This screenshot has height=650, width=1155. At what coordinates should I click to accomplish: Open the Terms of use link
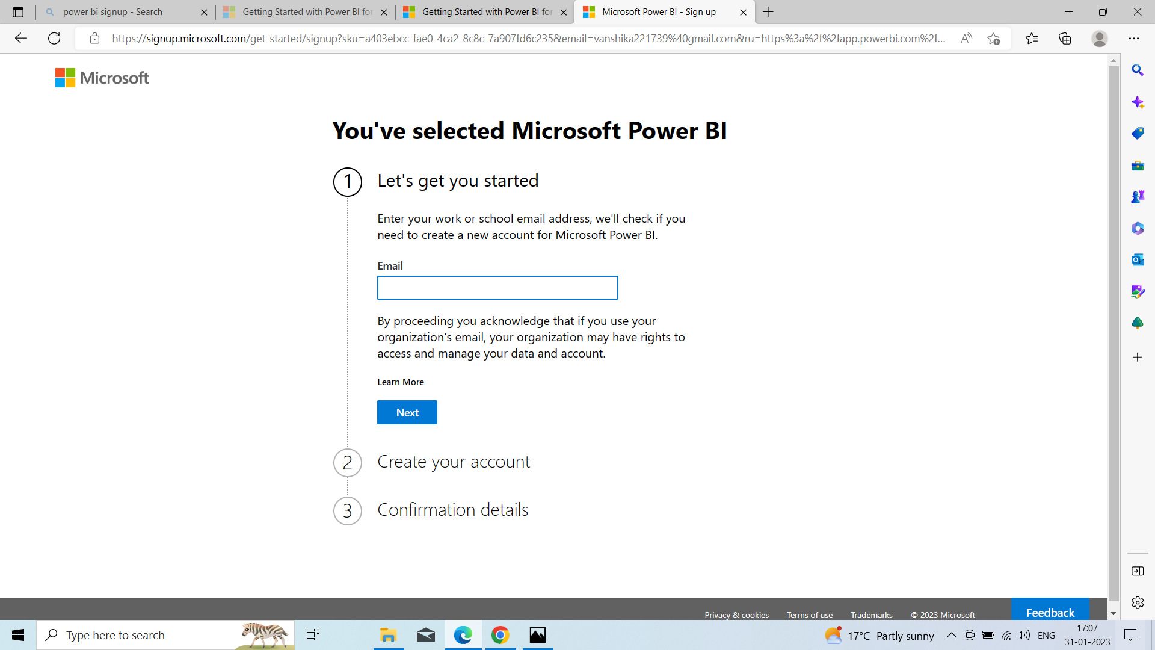pyautogui.click(x=810, y=615)
